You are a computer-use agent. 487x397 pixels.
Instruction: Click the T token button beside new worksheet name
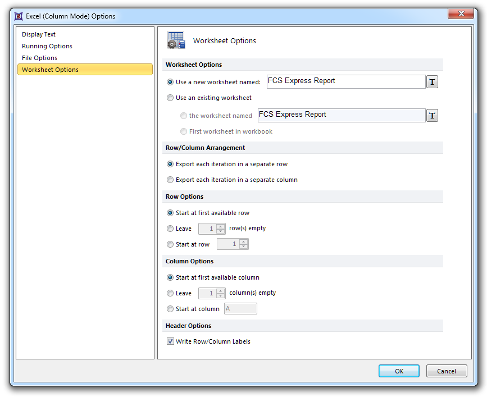point(432,82)
